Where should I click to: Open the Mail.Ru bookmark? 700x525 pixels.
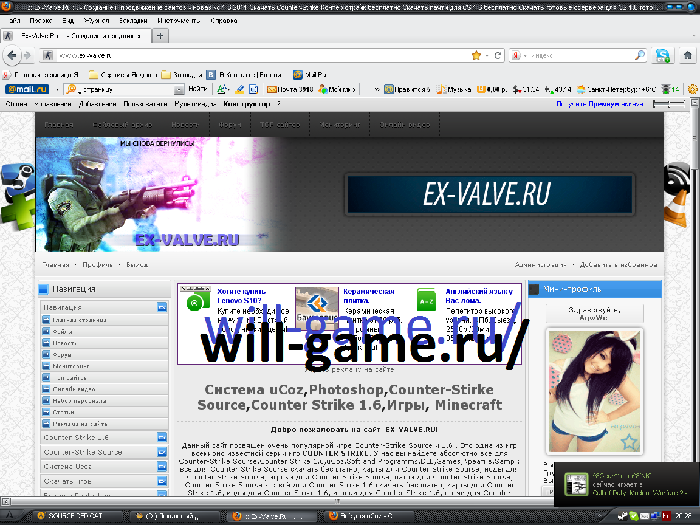pos(310,75)
